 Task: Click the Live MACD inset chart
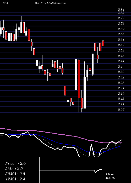(72, 170)
